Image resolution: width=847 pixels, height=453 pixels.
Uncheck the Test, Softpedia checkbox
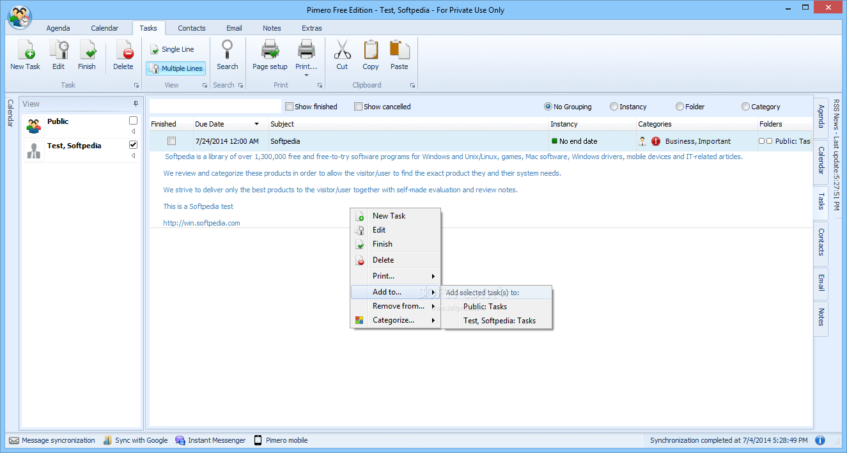(x=133, y=145)
